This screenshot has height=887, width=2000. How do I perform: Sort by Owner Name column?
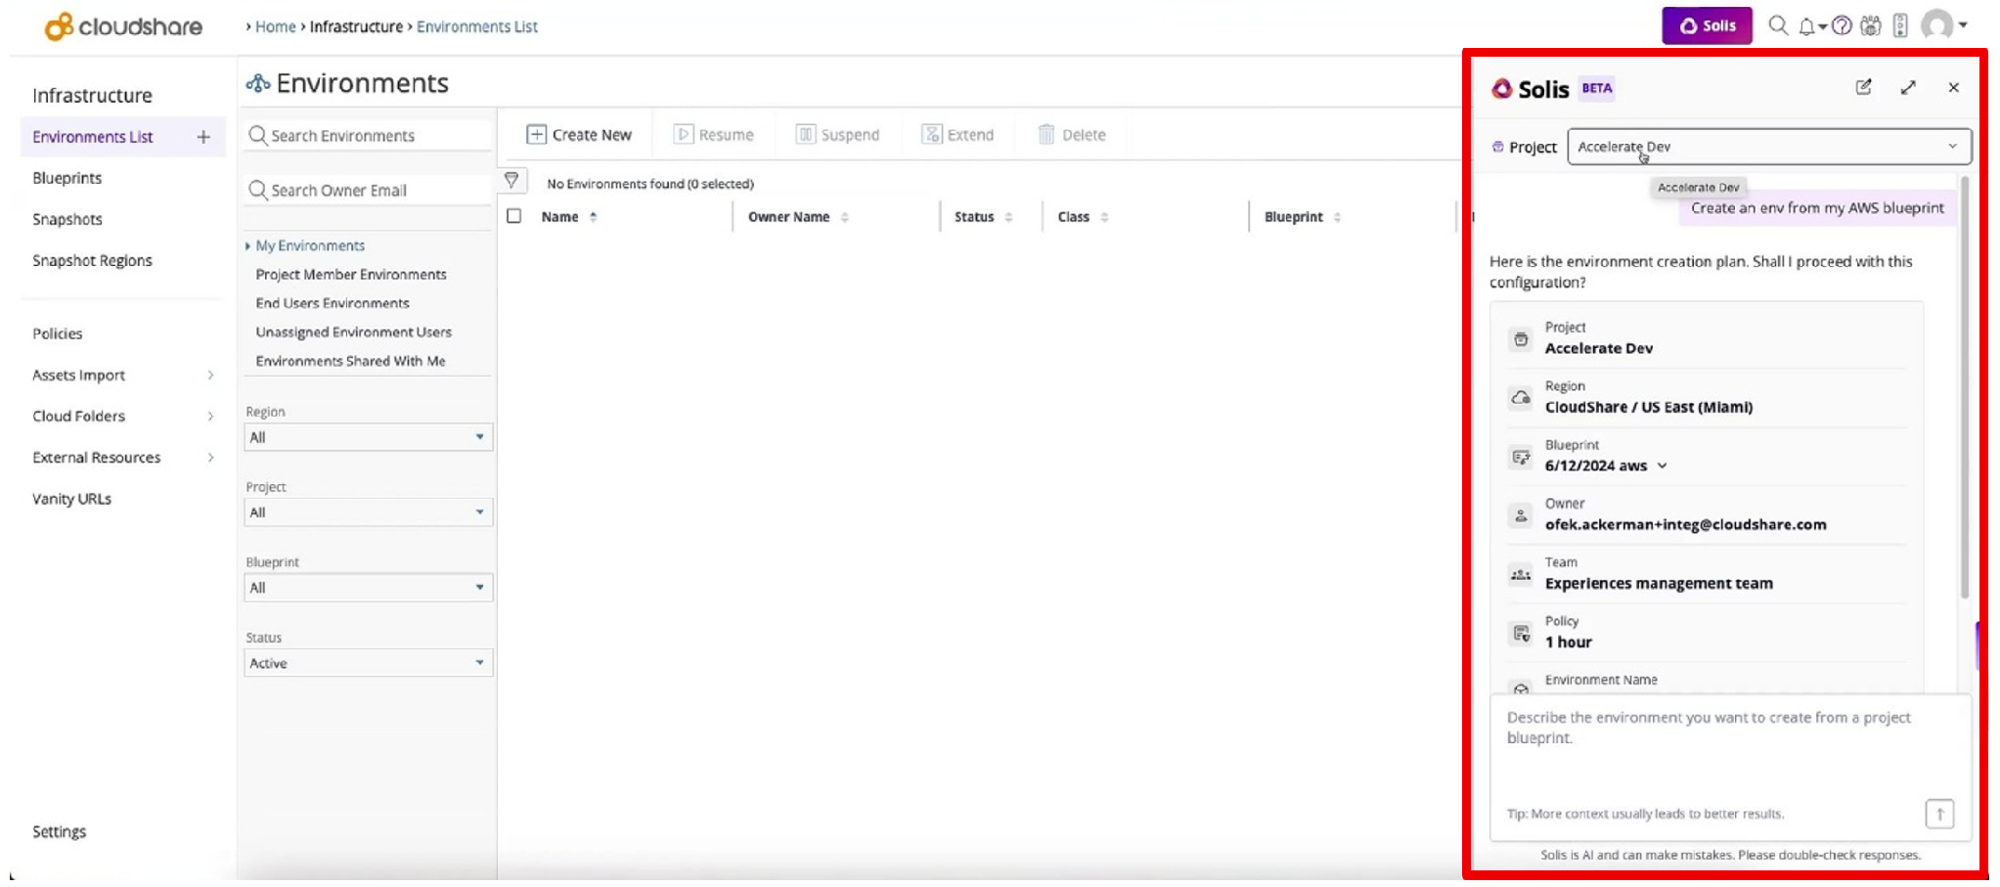coord(797,217)
